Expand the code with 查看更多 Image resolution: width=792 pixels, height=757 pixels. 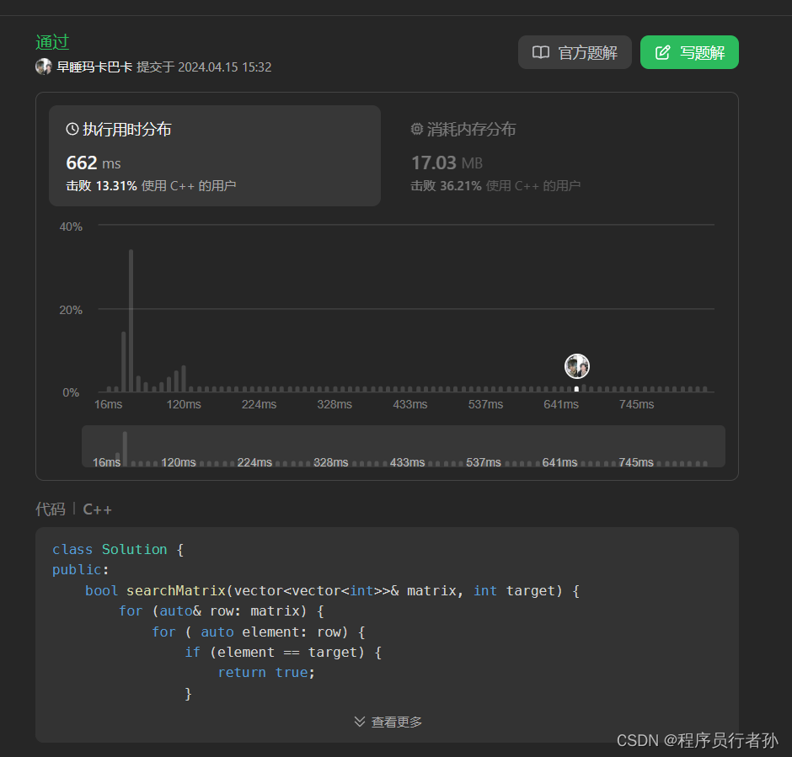396,722
